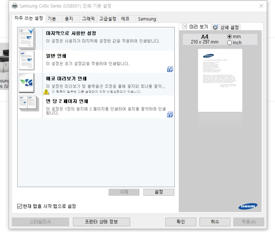Click the 마지막으로 사용한 설정 preset icon

[27, 39]
